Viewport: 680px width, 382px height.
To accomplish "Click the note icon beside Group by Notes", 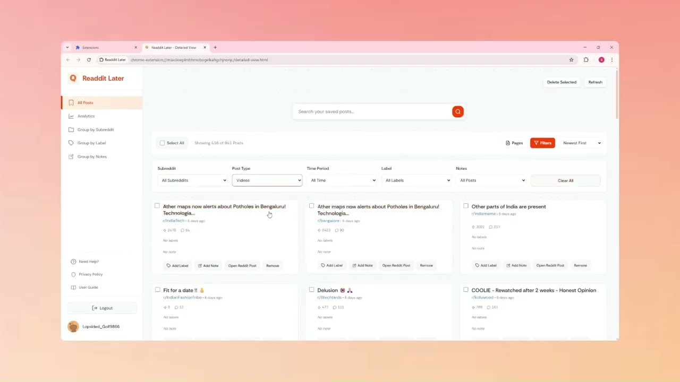I will [x=71, y=157].
